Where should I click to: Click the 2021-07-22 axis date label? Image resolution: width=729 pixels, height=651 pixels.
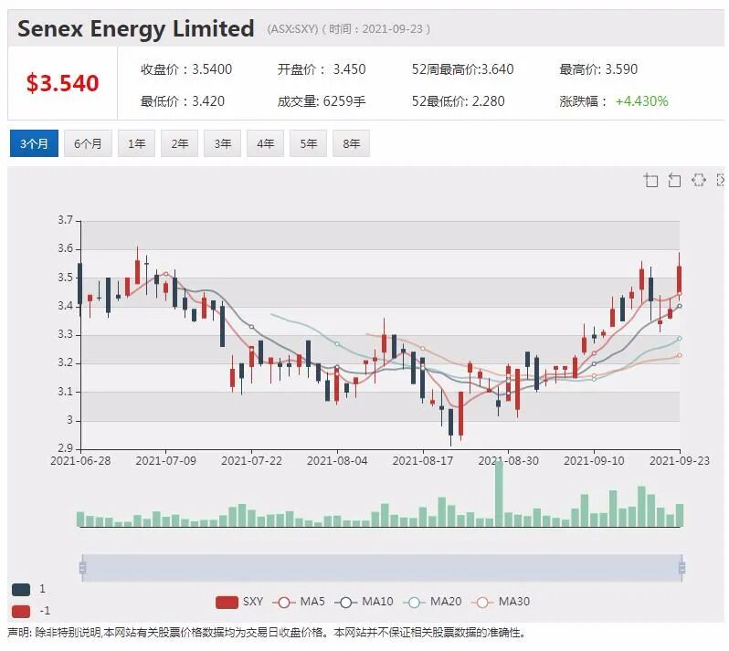[x=251, y=461]
